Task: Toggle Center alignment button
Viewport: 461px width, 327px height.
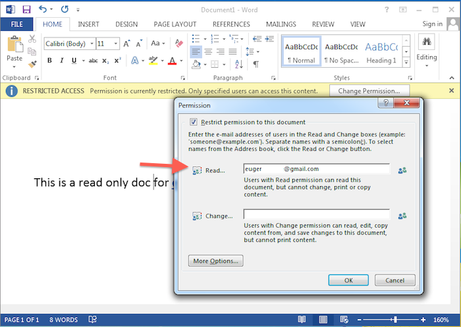Action: click(x=208, y=52)
